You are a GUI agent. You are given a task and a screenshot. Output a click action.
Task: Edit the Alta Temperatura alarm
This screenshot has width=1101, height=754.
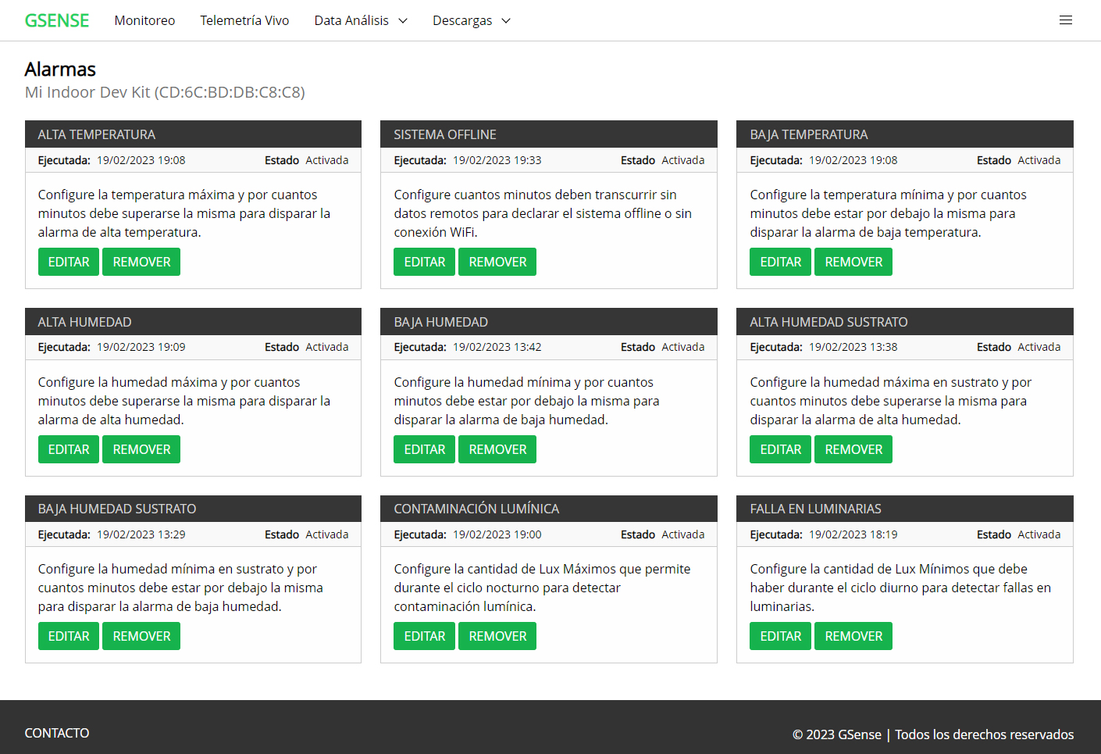(x=69, y=262)
